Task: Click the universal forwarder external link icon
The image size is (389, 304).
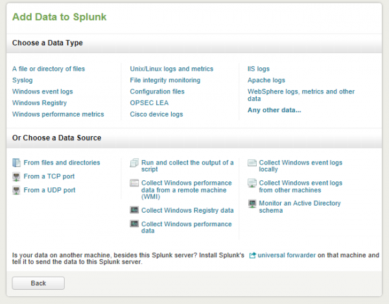Action: (252, 255)
